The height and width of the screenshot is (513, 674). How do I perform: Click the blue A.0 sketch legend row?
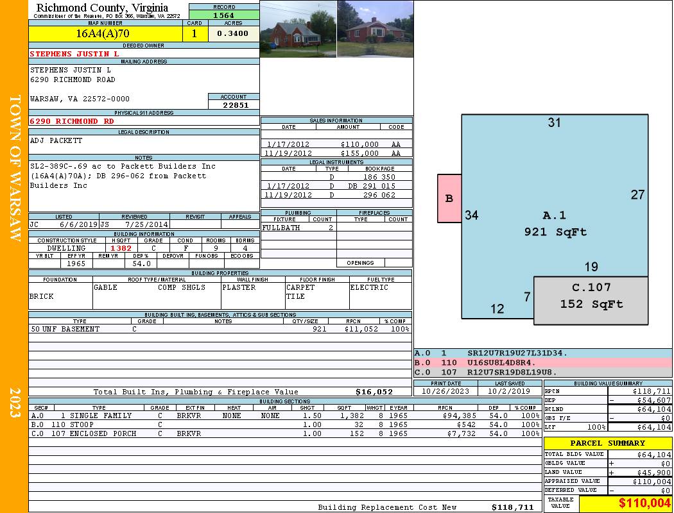[x=542, y=353]
